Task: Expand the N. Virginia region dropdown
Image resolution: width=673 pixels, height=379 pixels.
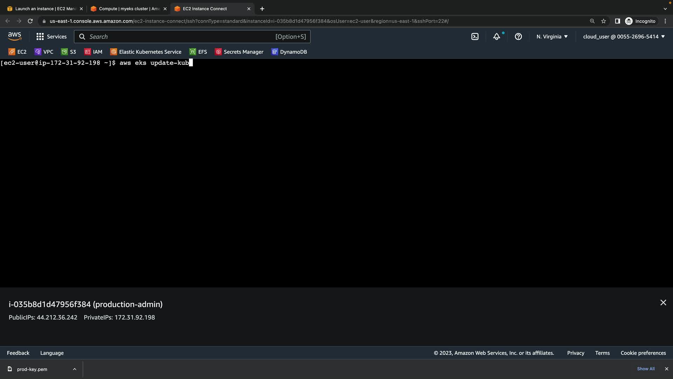Action: tap(552, 36)
